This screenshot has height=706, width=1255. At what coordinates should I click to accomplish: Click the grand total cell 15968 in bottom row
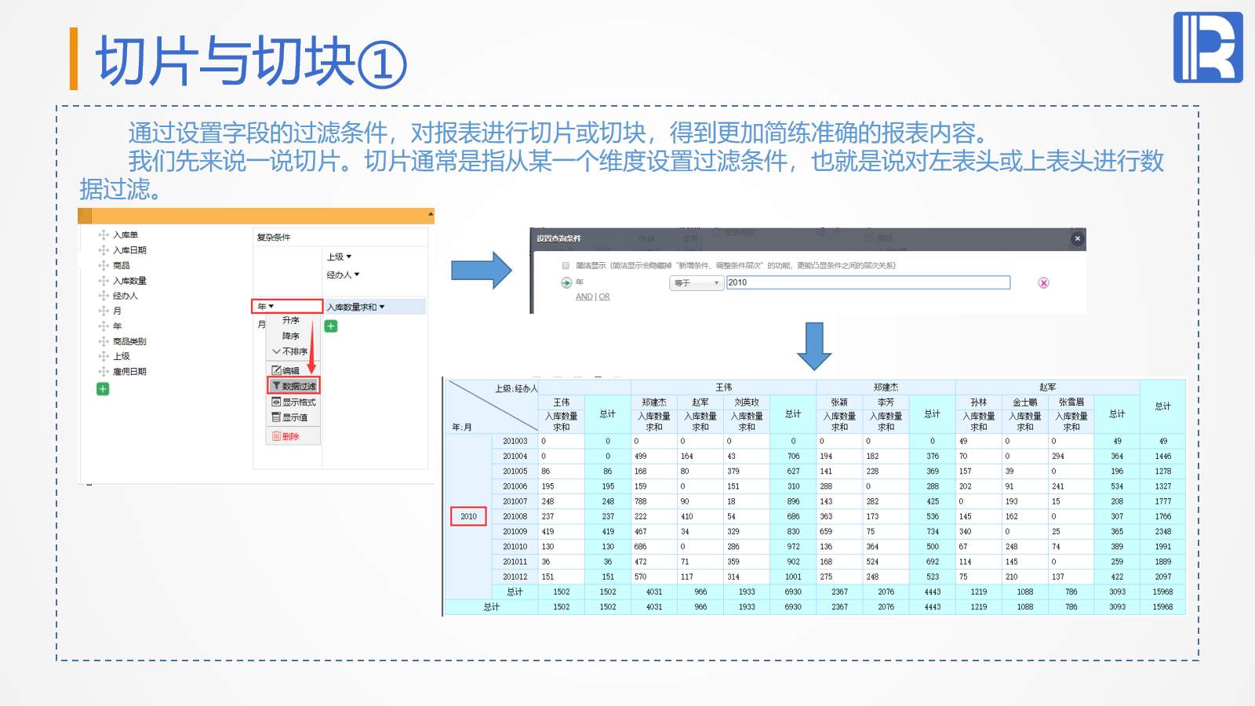pos(1163,606)
